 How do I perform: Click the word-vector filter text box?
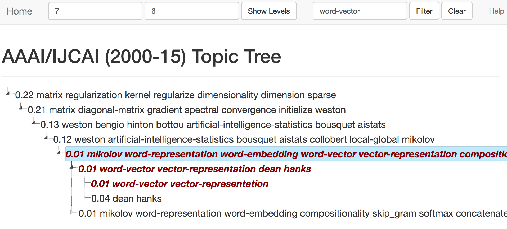click(360, 11)
